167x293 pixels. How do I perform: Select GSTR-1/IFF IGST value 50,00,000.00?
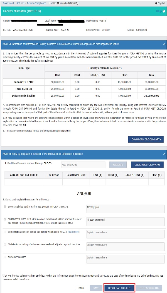click(58, 82)
